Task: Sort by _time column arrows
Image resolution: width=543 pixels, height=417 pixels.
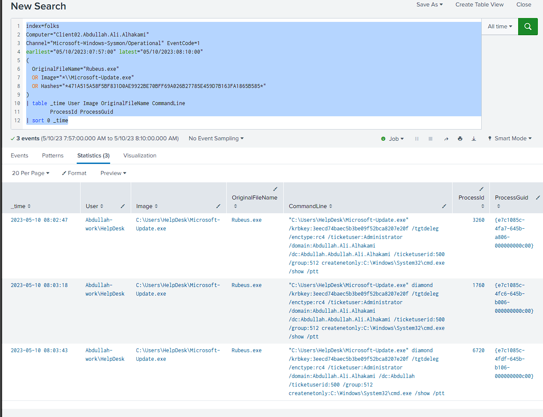Action: 29,206
